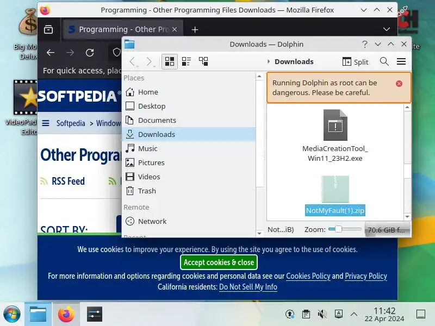Open Pictures in Places panel

click(x=188, y=162)
